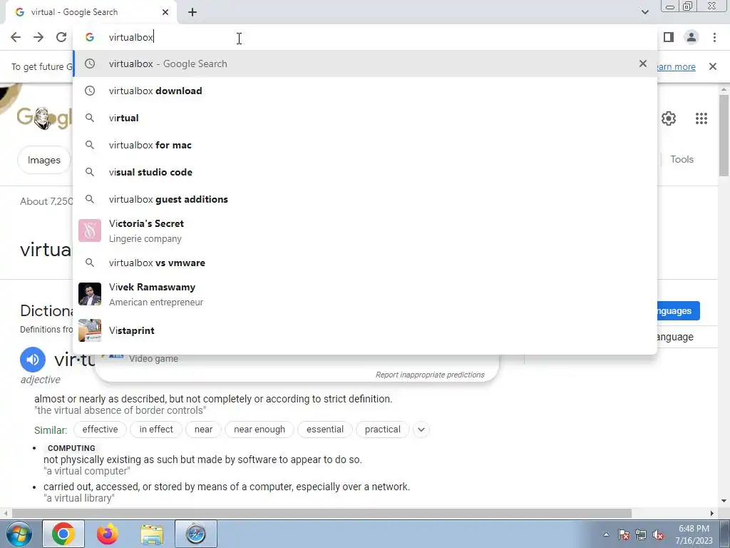
Task: Click the browser forward arrow
Action: 38,37
